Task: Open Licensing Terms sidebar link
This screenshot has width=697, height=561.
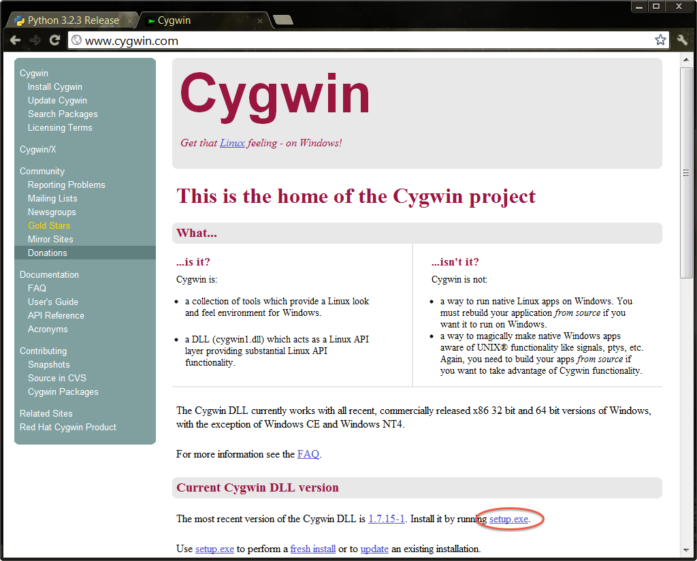Action: [60, 127]
